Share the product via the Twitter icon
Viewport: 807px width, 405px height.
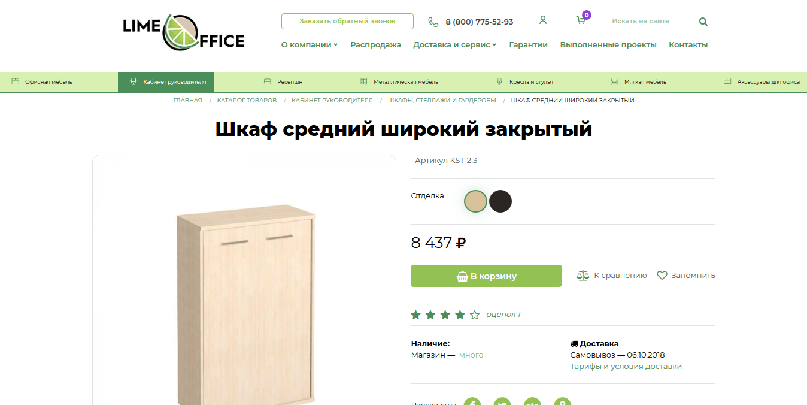pos(502,401)
